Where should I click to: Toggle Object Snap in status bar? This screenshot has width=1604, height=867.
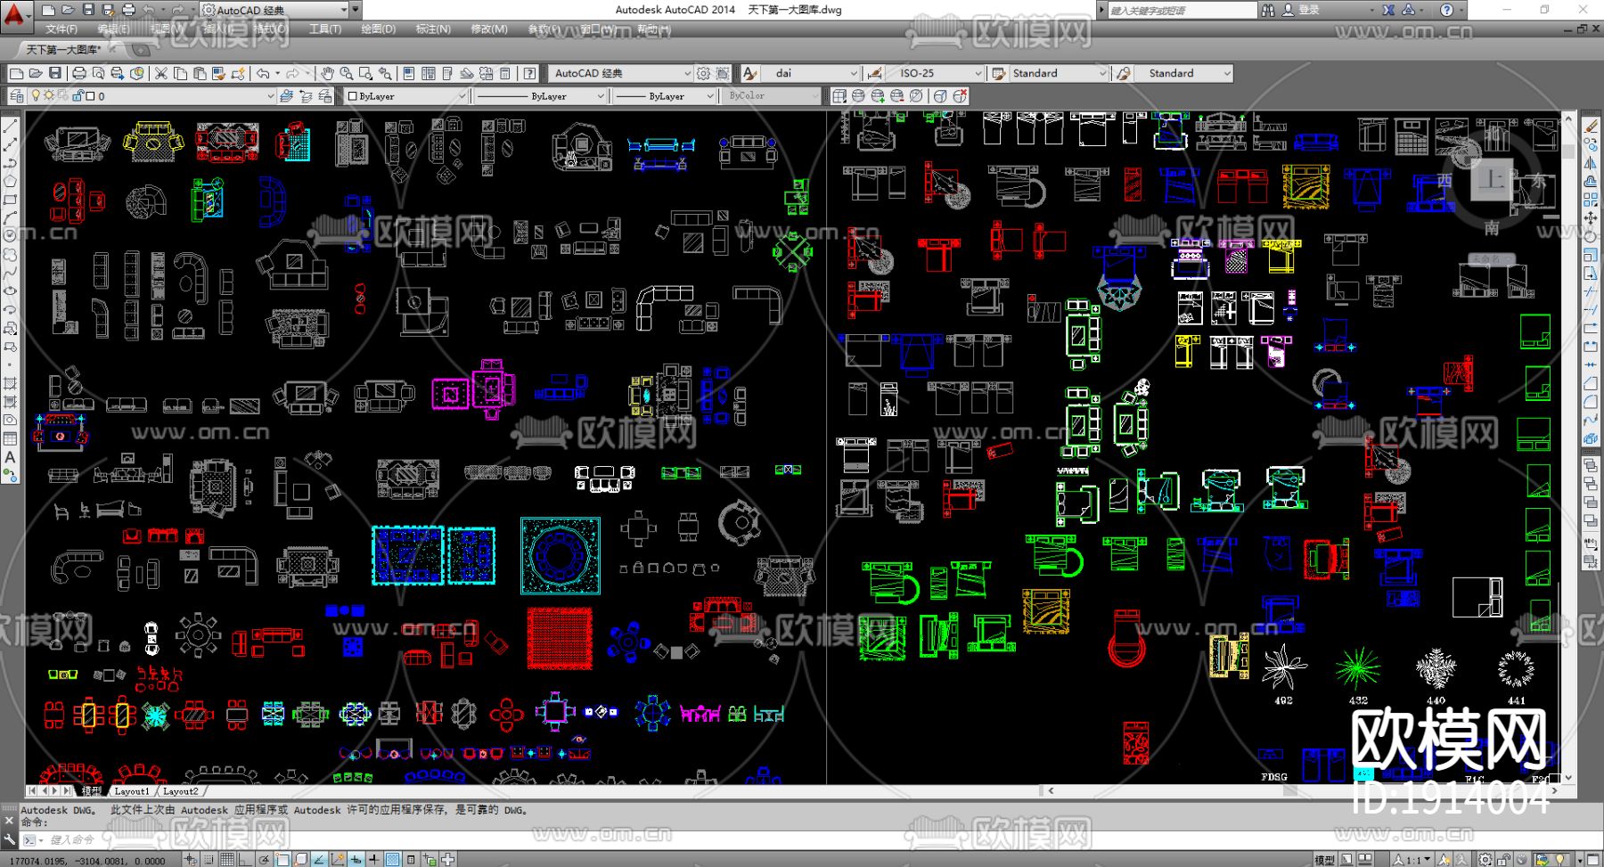[x=282, y=859]
